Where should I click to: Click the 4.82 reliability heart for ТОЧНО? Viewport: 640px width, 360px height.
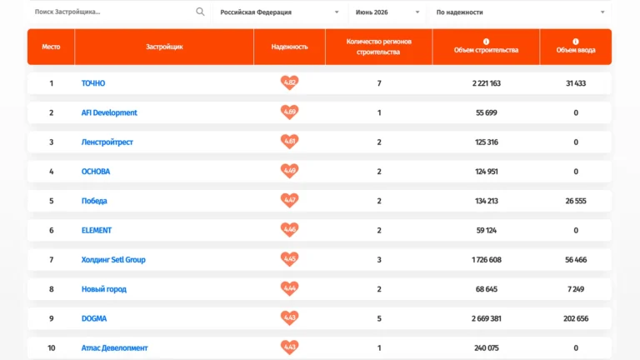point(289,82)
